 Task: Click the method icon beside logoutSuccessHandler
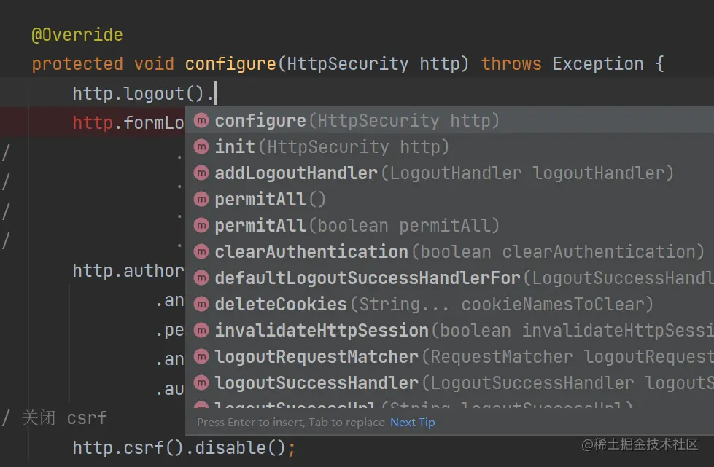[x=201, y=383]
